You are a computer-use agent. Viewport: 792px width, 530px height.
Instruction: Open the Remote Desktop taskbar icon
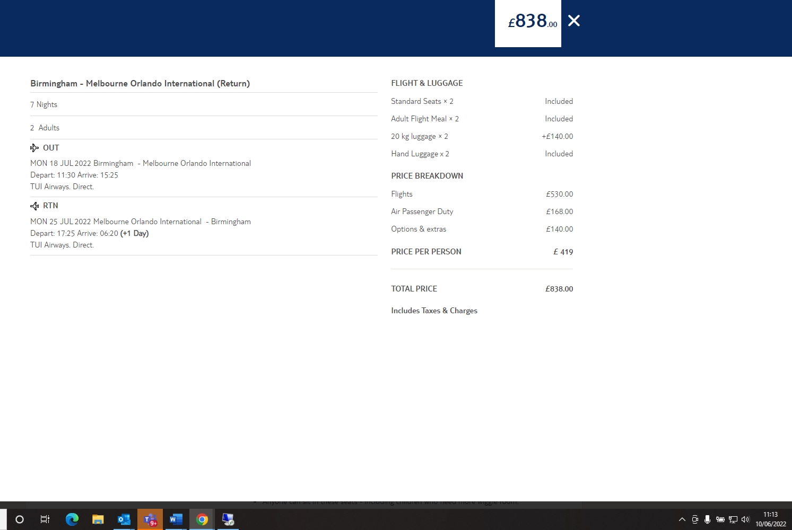(x=228, y=519)
